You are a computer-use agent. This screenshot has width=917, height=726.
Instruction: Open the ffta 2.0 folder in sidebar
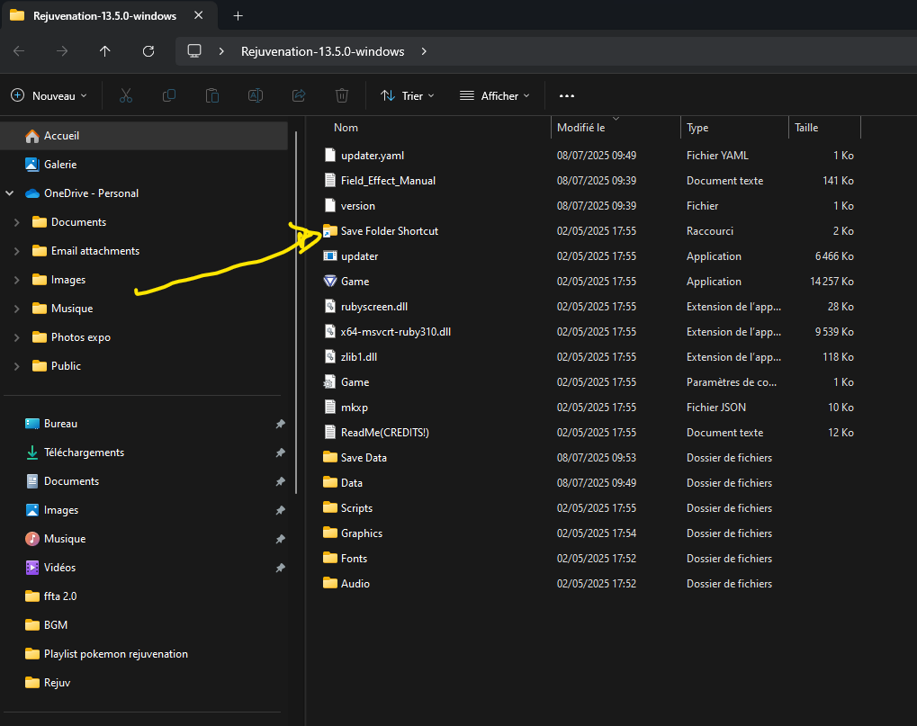60,596
